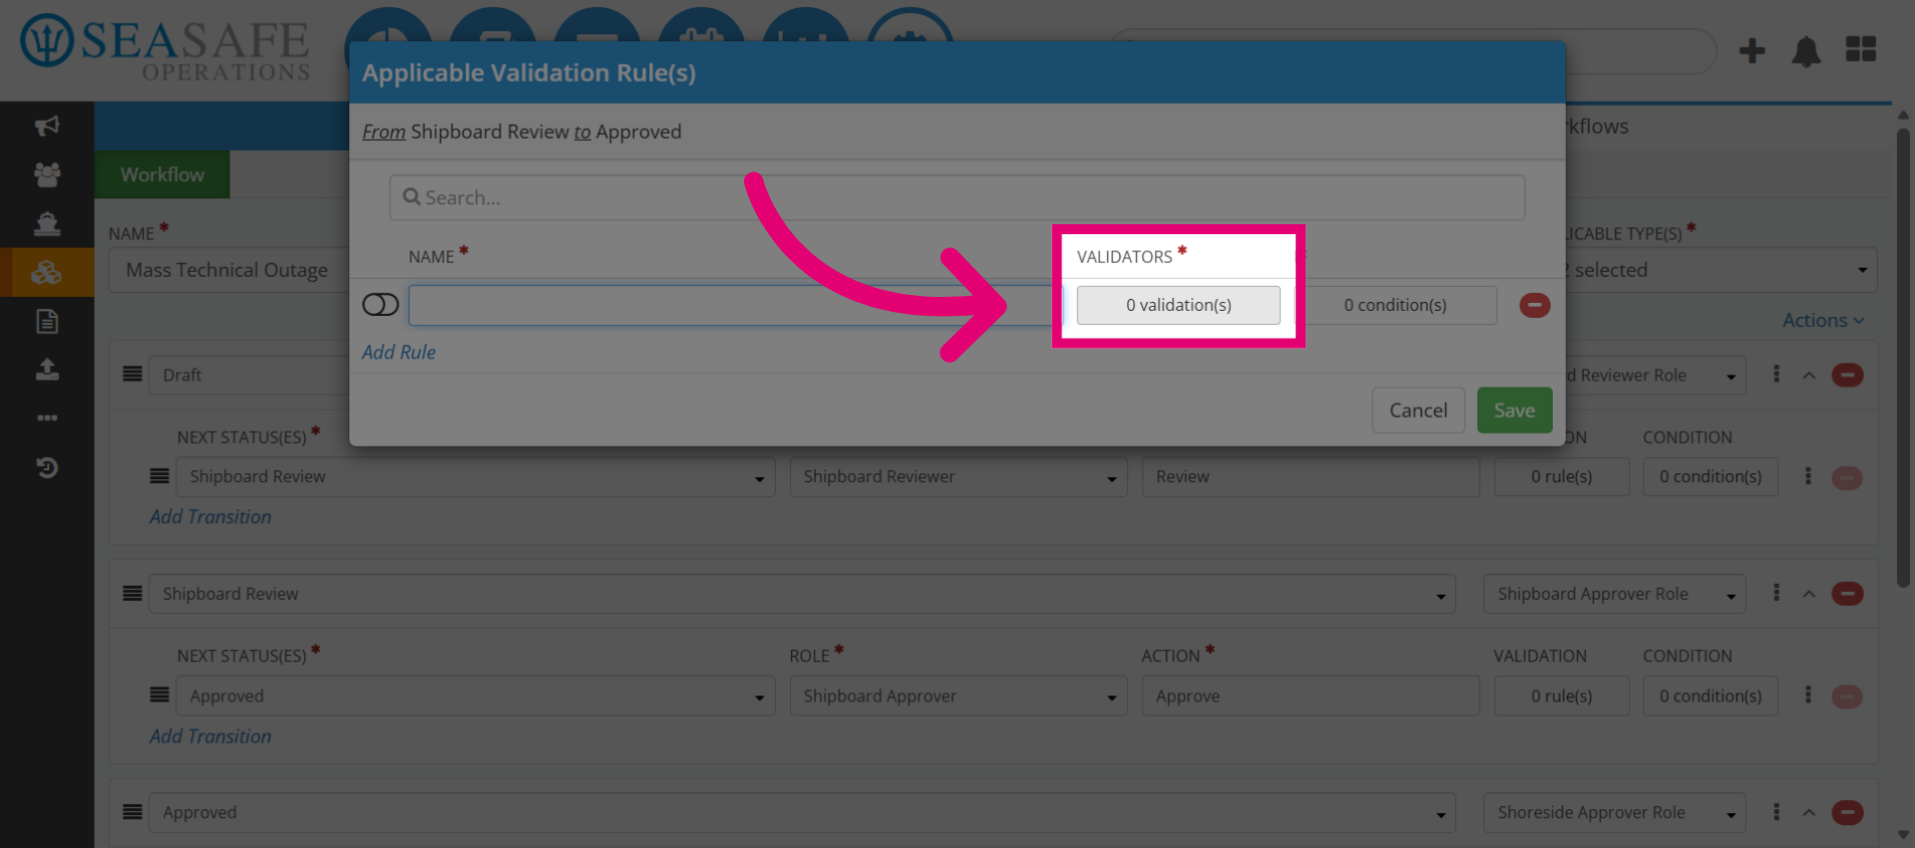The width and height of the screenshot is (1915, 848).
Task: Open the Shipboard Approver Role dropdown
Action: tap(1614, 594)
